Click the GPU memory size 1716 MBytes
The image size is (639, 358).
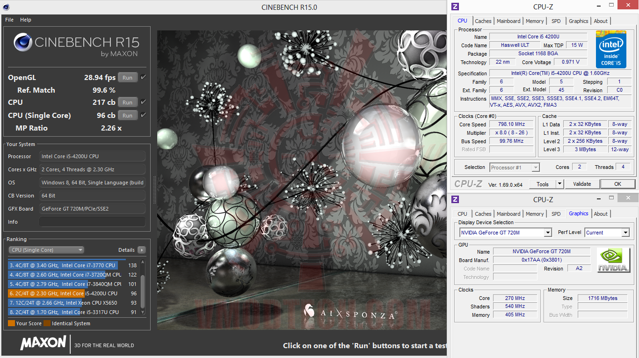pos(603,298)
